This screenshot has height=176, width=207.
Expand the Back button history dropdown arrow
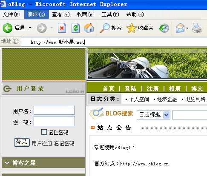tap(30, 28)
